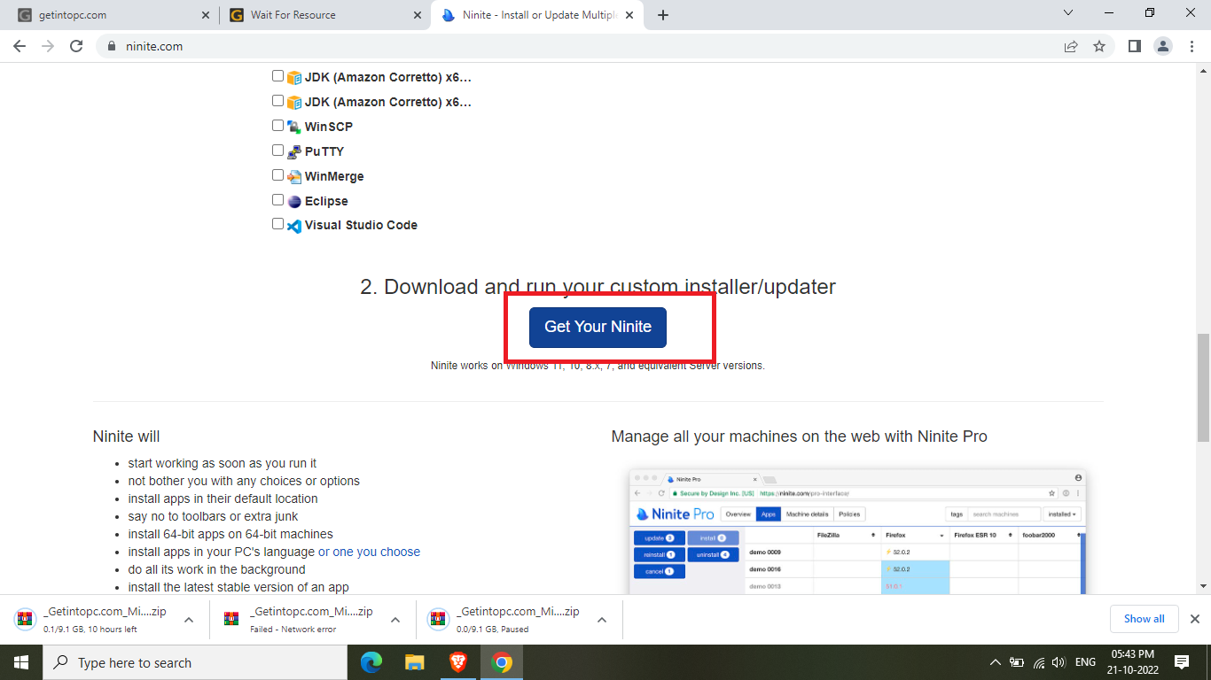Open the tab search dropdown

tap(1067, 13)
